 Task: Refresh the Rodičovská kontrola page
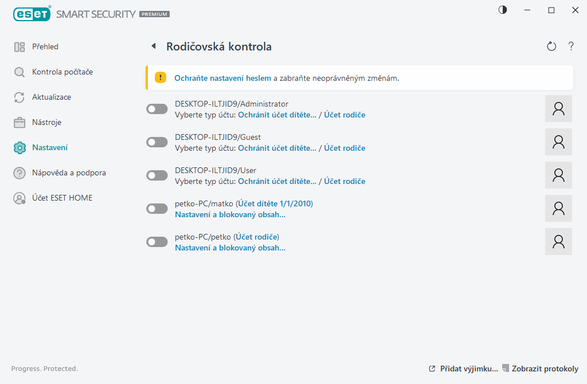[x=551, y=46]
